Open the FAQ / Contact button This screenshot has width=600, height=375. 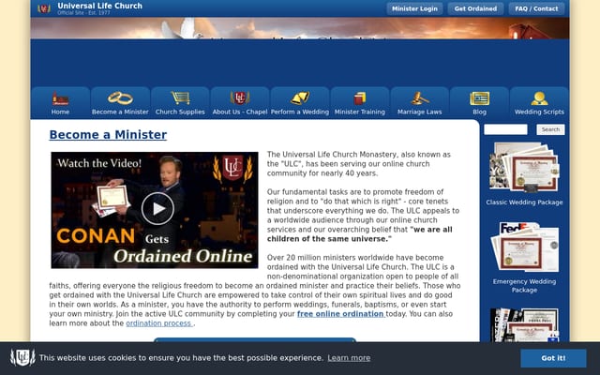click(536, 8)
